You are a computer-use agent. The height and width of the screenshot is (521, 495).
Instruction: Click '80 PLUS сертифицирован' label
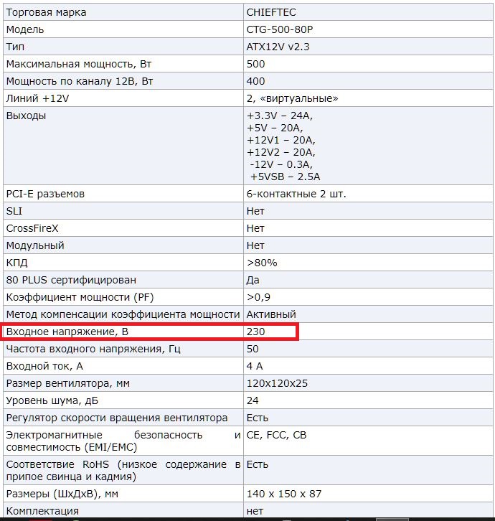point(70,280)
